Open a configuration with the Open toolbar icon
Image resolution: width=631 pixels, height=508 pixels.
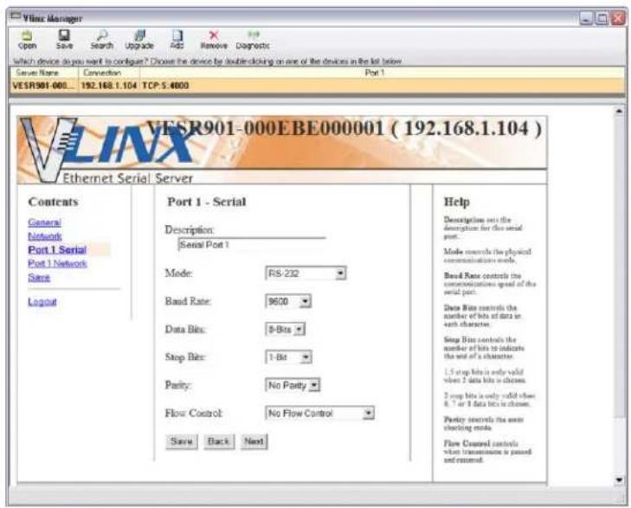[x=27, y=40]
